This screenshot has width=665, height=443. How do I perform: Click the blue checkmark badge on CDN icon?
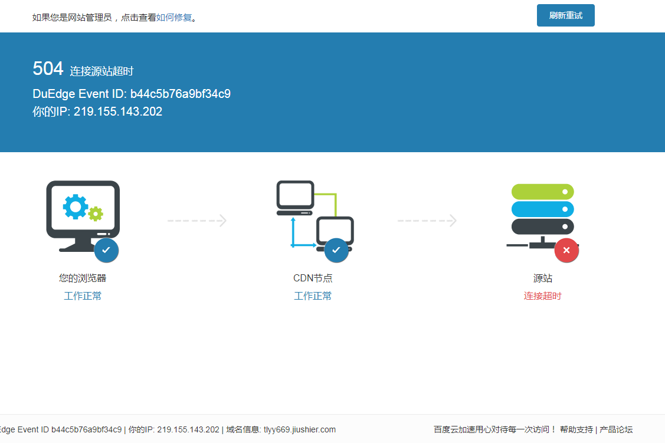click(x=336, y=250)
